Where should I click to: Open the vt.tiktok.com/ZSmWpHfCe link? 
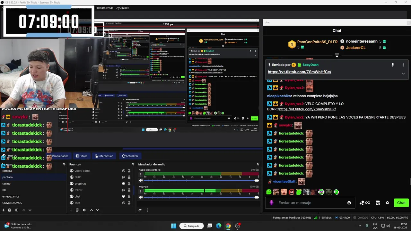(299, 72)
